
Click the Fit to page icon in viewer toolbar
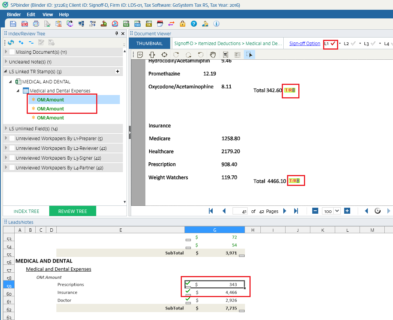click(164, 54)
